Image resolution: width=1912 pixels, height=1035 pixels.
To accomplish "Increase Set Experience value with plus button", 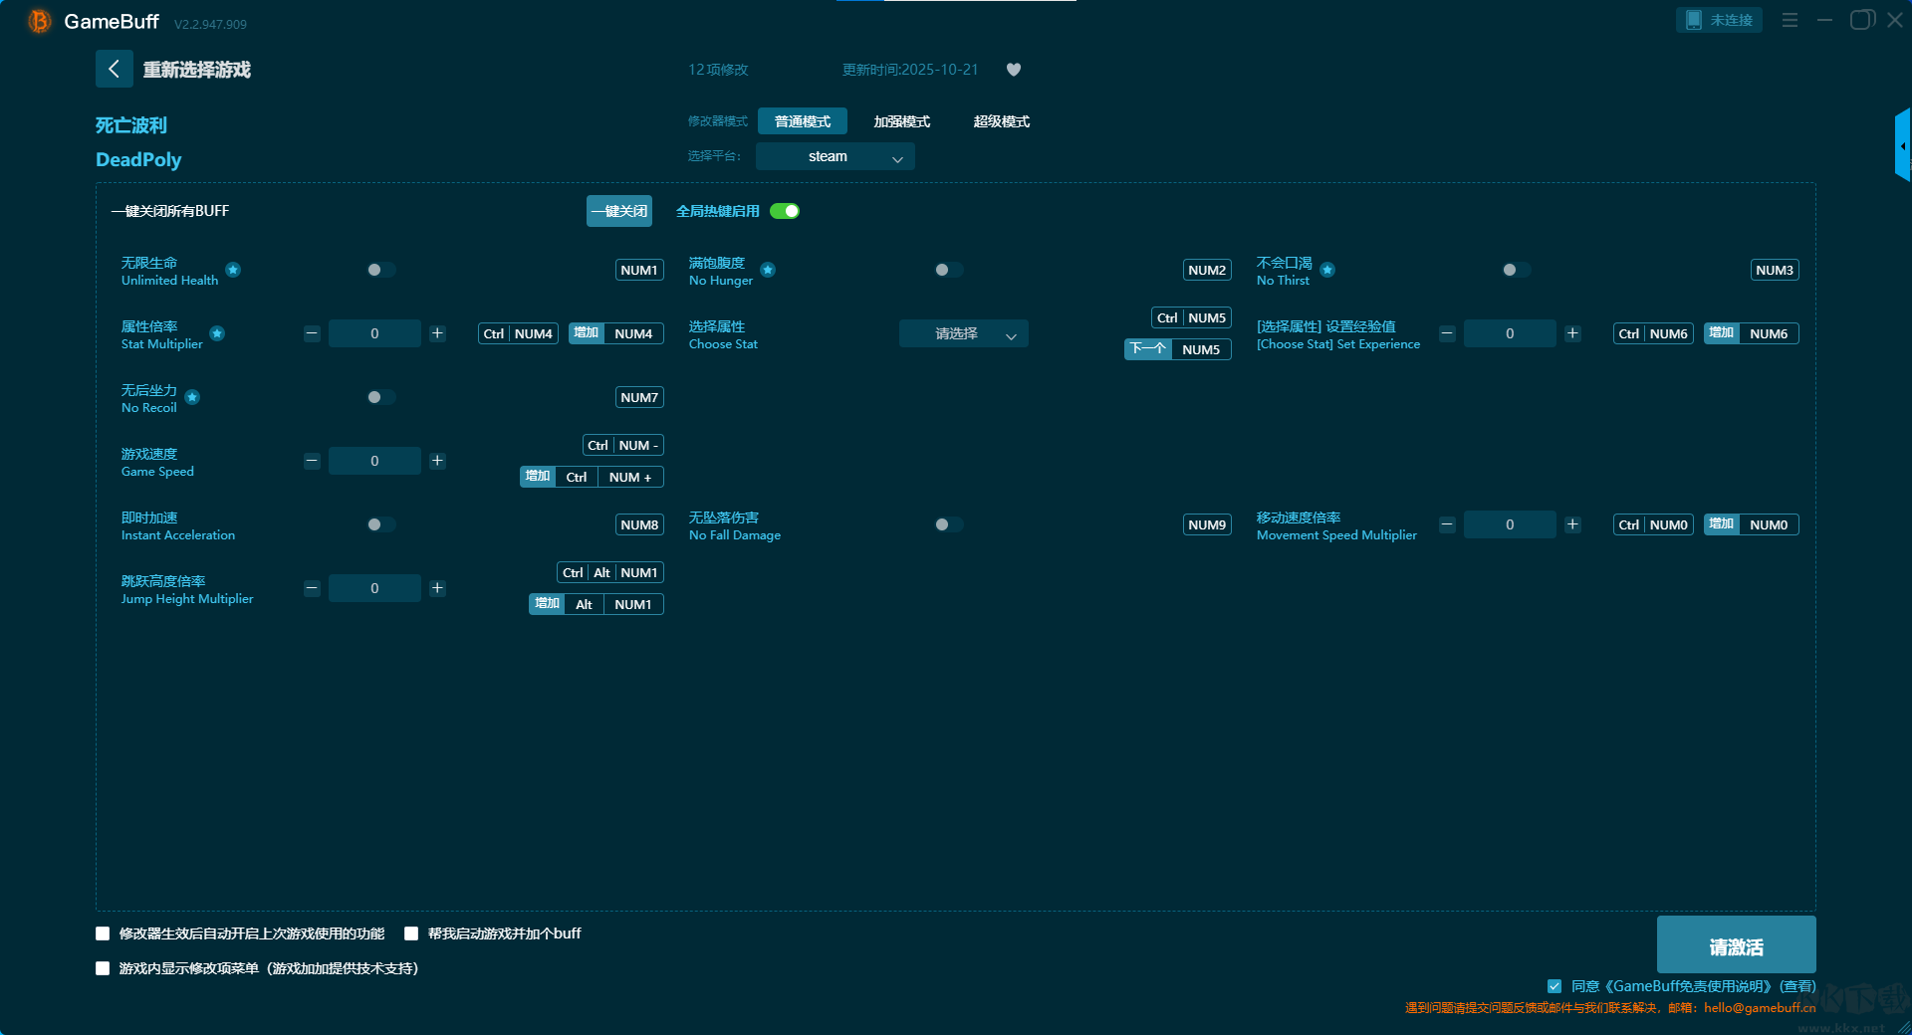I will pos(1572,333).
